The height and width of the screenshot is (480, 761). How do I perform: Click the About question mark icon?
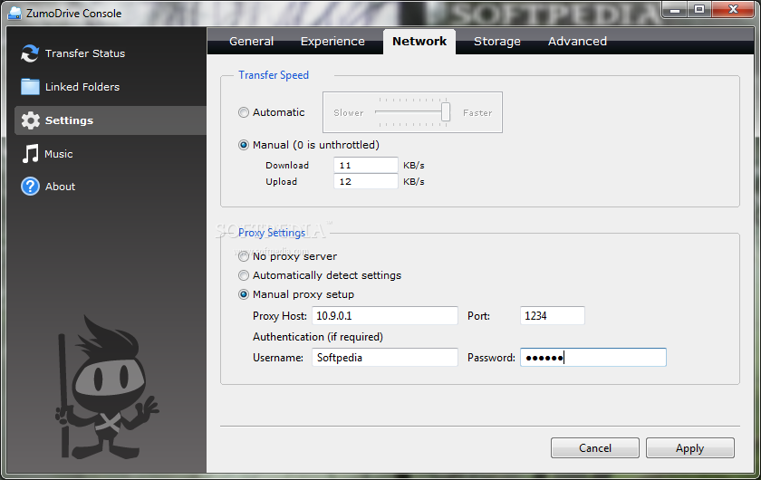coord(30,187)
